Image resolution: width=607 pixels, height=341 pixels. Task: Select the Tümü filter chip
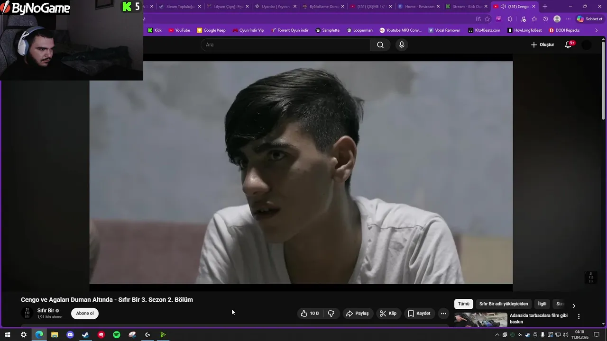click(x=463, y=304)
